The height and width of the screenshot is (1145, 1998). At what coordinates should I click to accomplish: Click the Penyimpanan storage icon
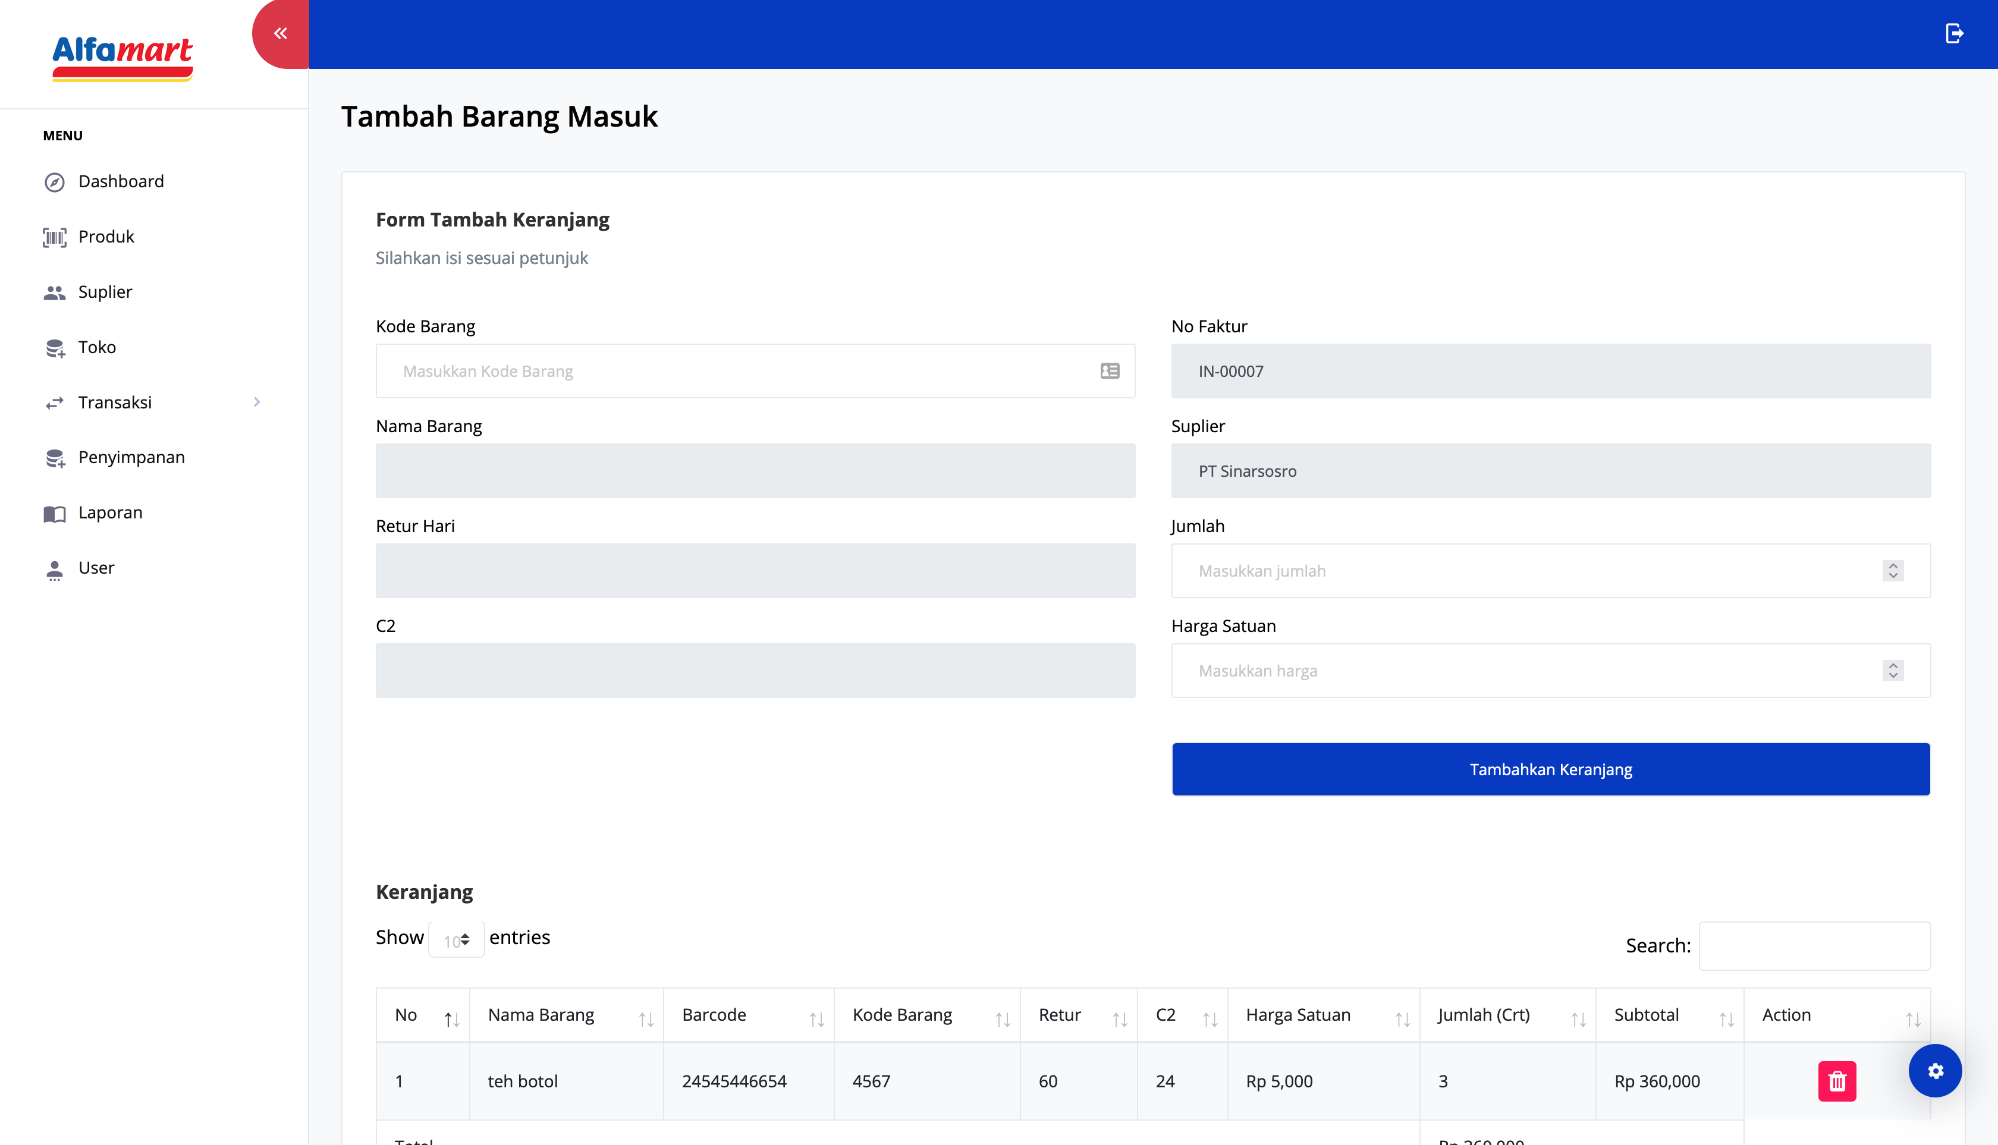(54, 458)
